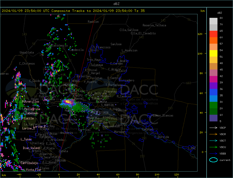This screenshot has width=233, height=178.
Task: Click the -20 tick on bottom axis
Action: 39,175
